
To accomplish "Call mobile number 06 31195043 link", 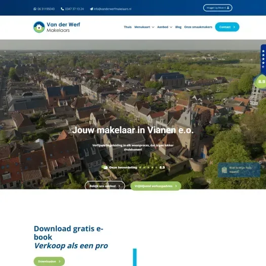I will (x=46, y=9).
